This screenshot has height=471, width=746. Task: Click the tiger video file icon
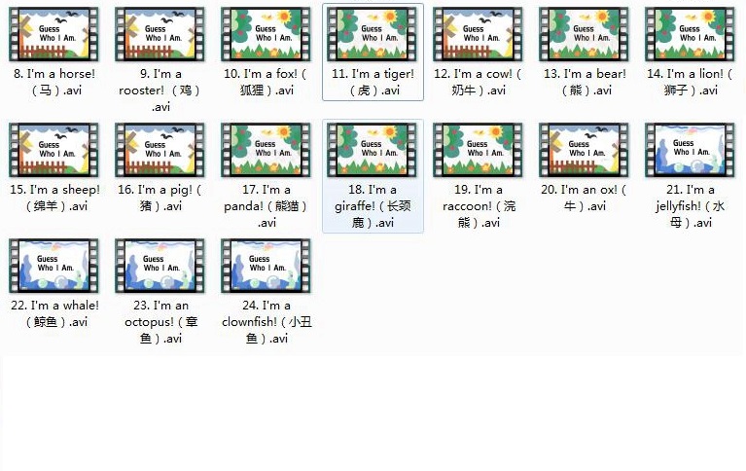[x=373, y=34]
